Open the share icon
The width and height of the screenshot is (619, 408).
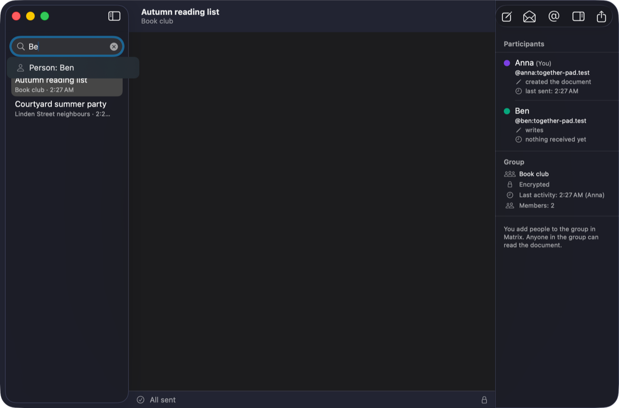[601, 16]
